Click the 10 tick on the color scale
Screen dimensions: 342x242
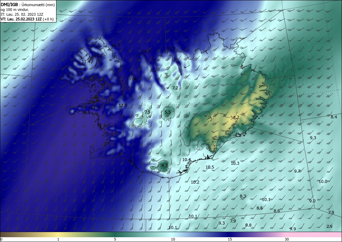(173, 240)
